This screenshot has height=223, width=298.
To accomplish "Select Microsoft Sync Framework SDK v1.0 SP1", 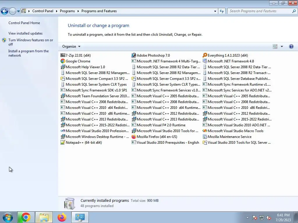I will pyautogui.click(x=94, y=90).
